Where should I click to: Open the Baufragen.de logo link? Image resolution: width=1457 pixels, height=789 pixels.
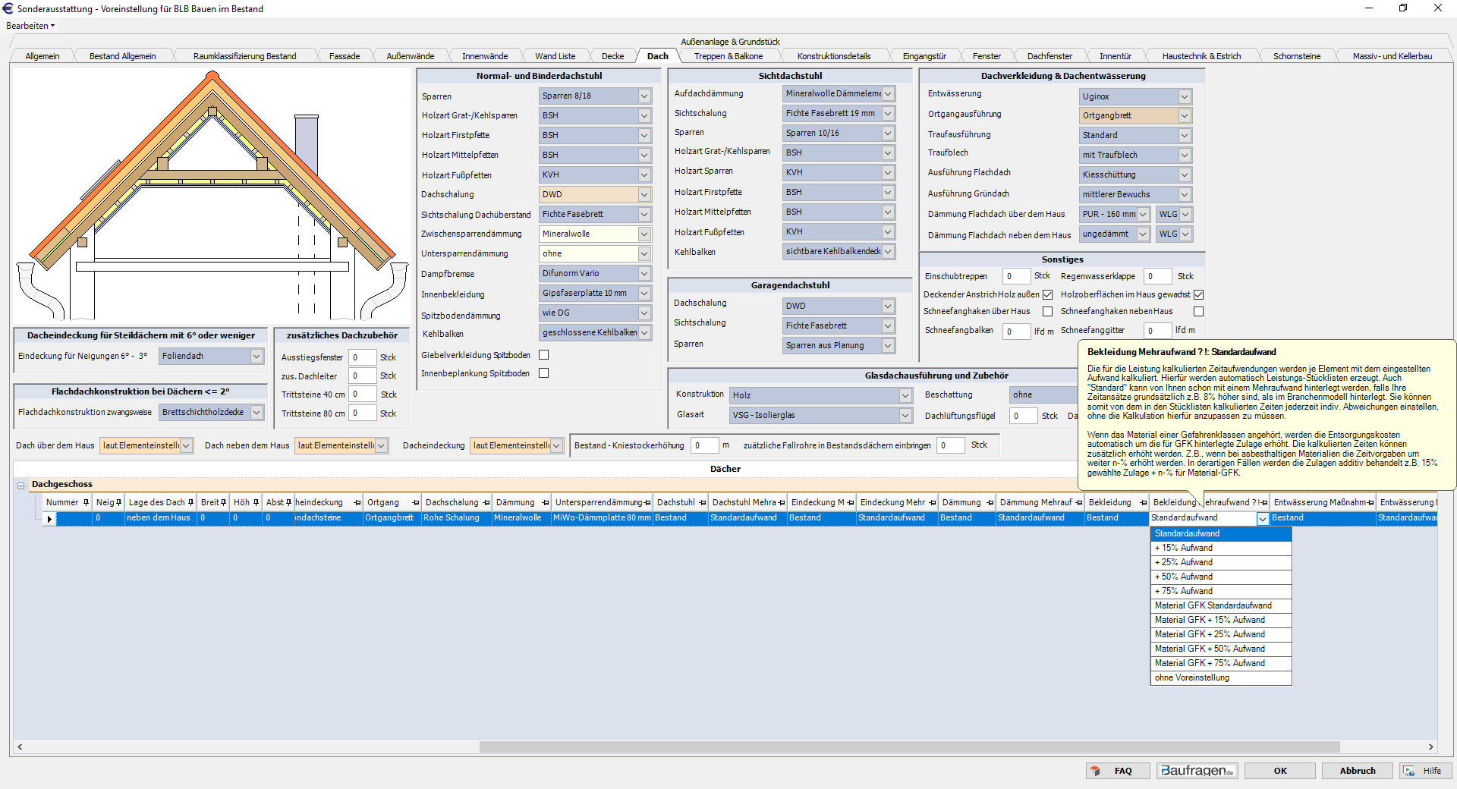pos(1197,771)
